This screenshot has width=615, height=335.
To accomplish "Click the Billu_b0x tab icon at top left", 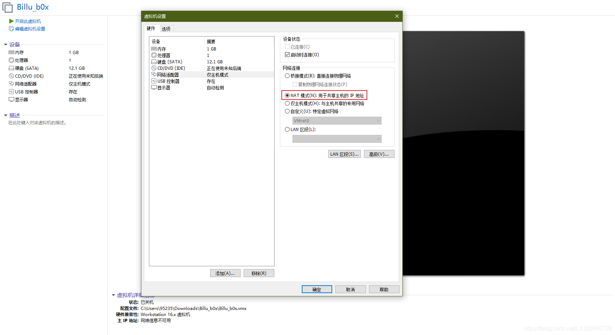I will (x=8, y=7).
